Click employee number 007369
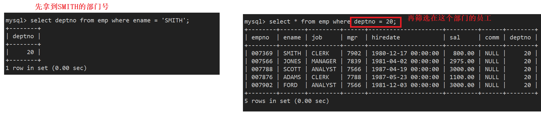The width and height of the screenshot is (541, 120). click(x=262, y=54)
